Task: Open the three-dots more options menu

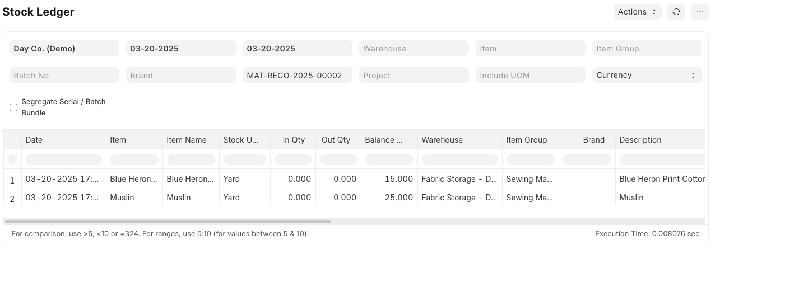Action: (700, 12)
